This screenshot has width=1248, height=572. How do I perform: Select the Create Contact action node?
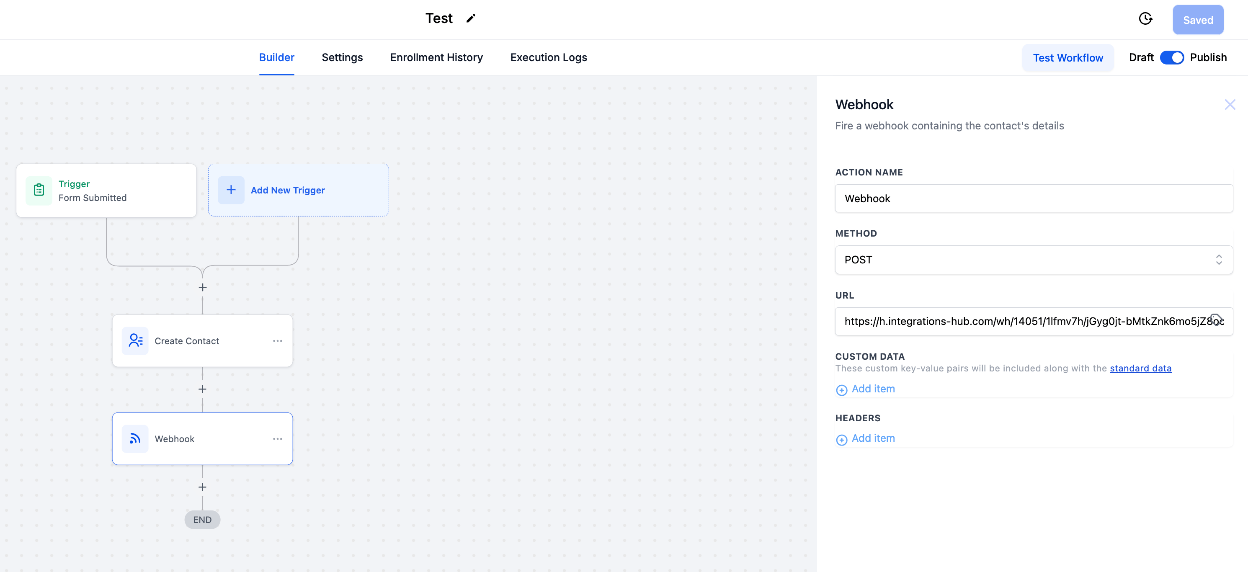coord(203,341)
